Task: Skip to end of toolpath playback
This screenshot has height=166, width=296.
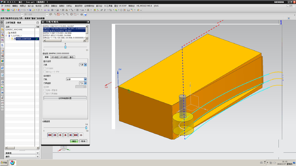Action: coord(76,135)
